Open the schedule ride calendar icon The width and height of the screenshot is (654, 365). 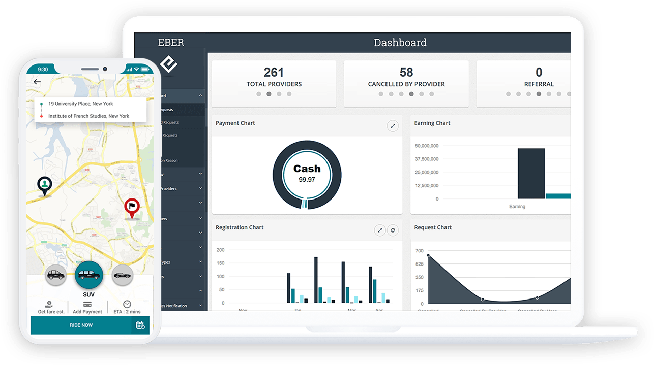pos(140,325)
